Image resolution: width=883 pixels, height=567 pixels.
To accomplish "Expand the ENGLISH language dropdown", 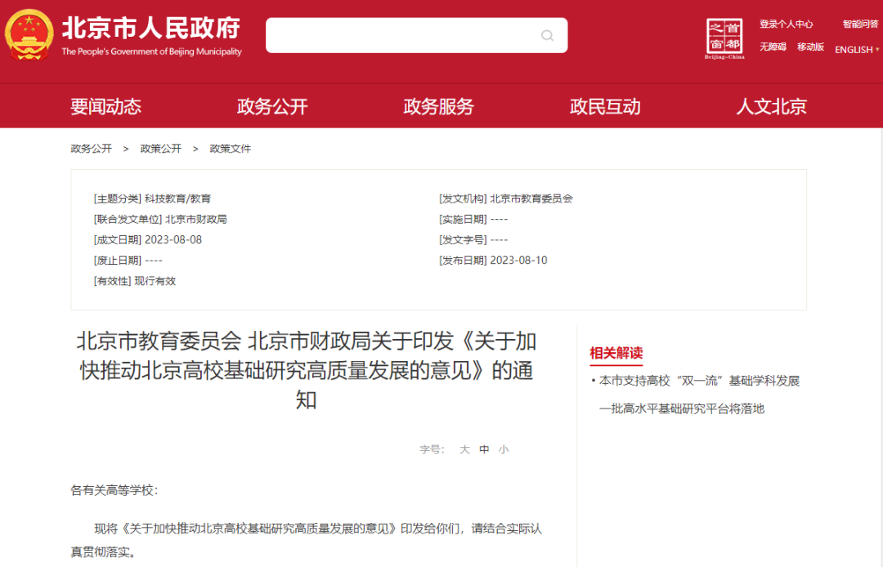I will [857, 50].
